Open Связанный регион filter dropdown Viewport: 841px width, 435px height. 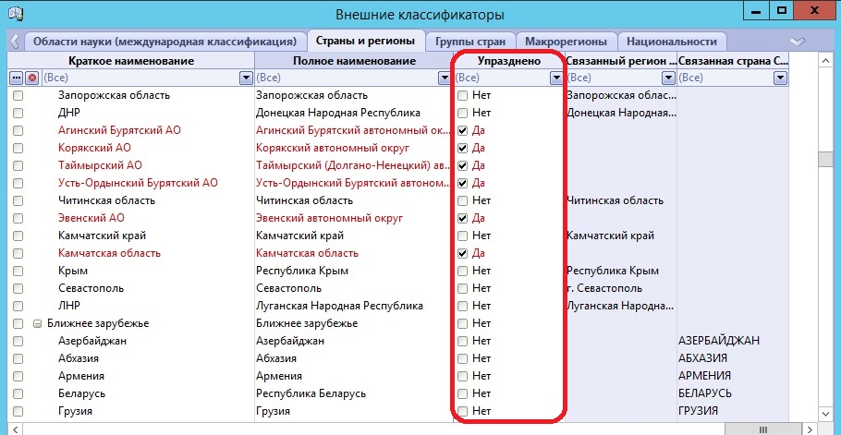[x=668, y=79]
